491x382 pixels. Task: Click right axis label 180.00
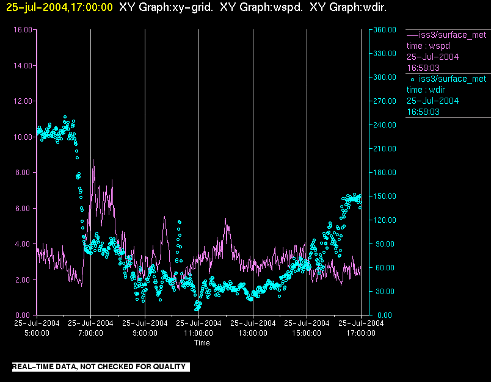coord(385,172)
